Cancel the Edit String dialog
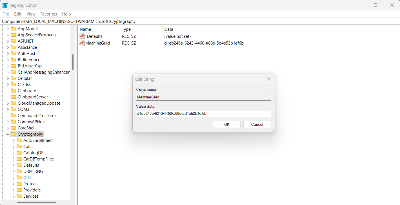400x205 pixels. click(257, 124)
